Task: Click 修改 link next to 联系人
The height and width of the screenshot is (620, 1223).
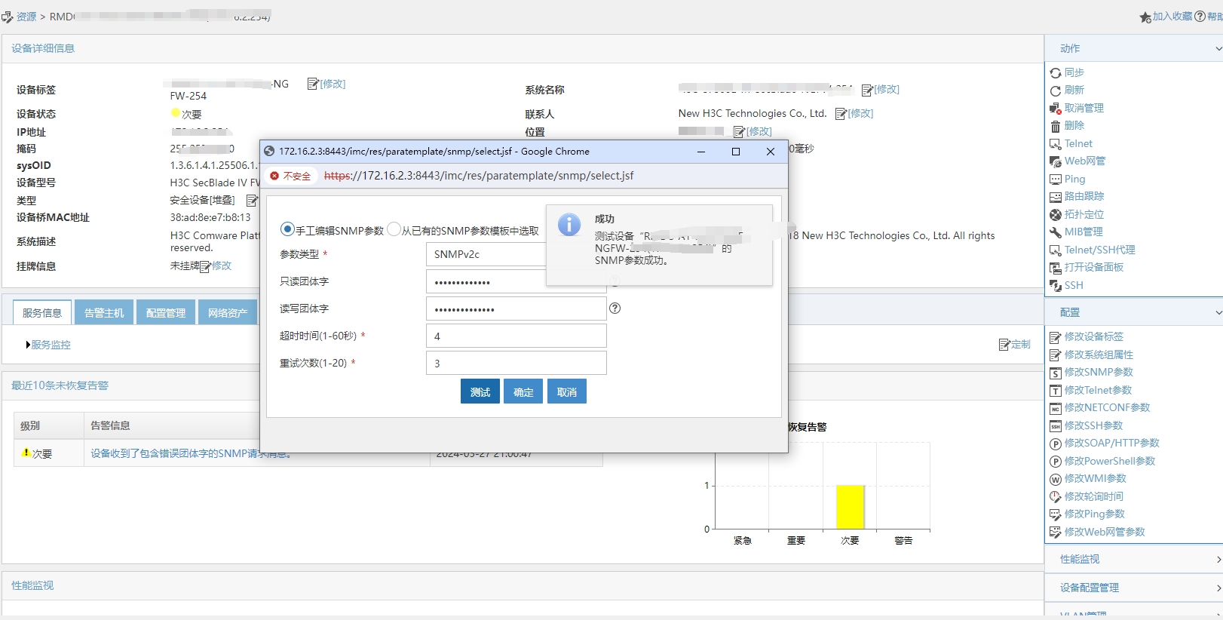Action: pyautogui.click(x=860, y=113)
